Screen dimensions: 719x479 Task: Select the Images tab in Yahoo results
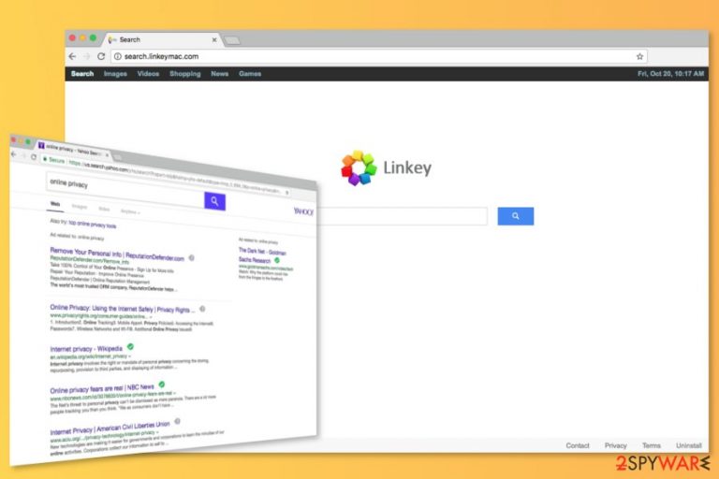coord(80,206)
